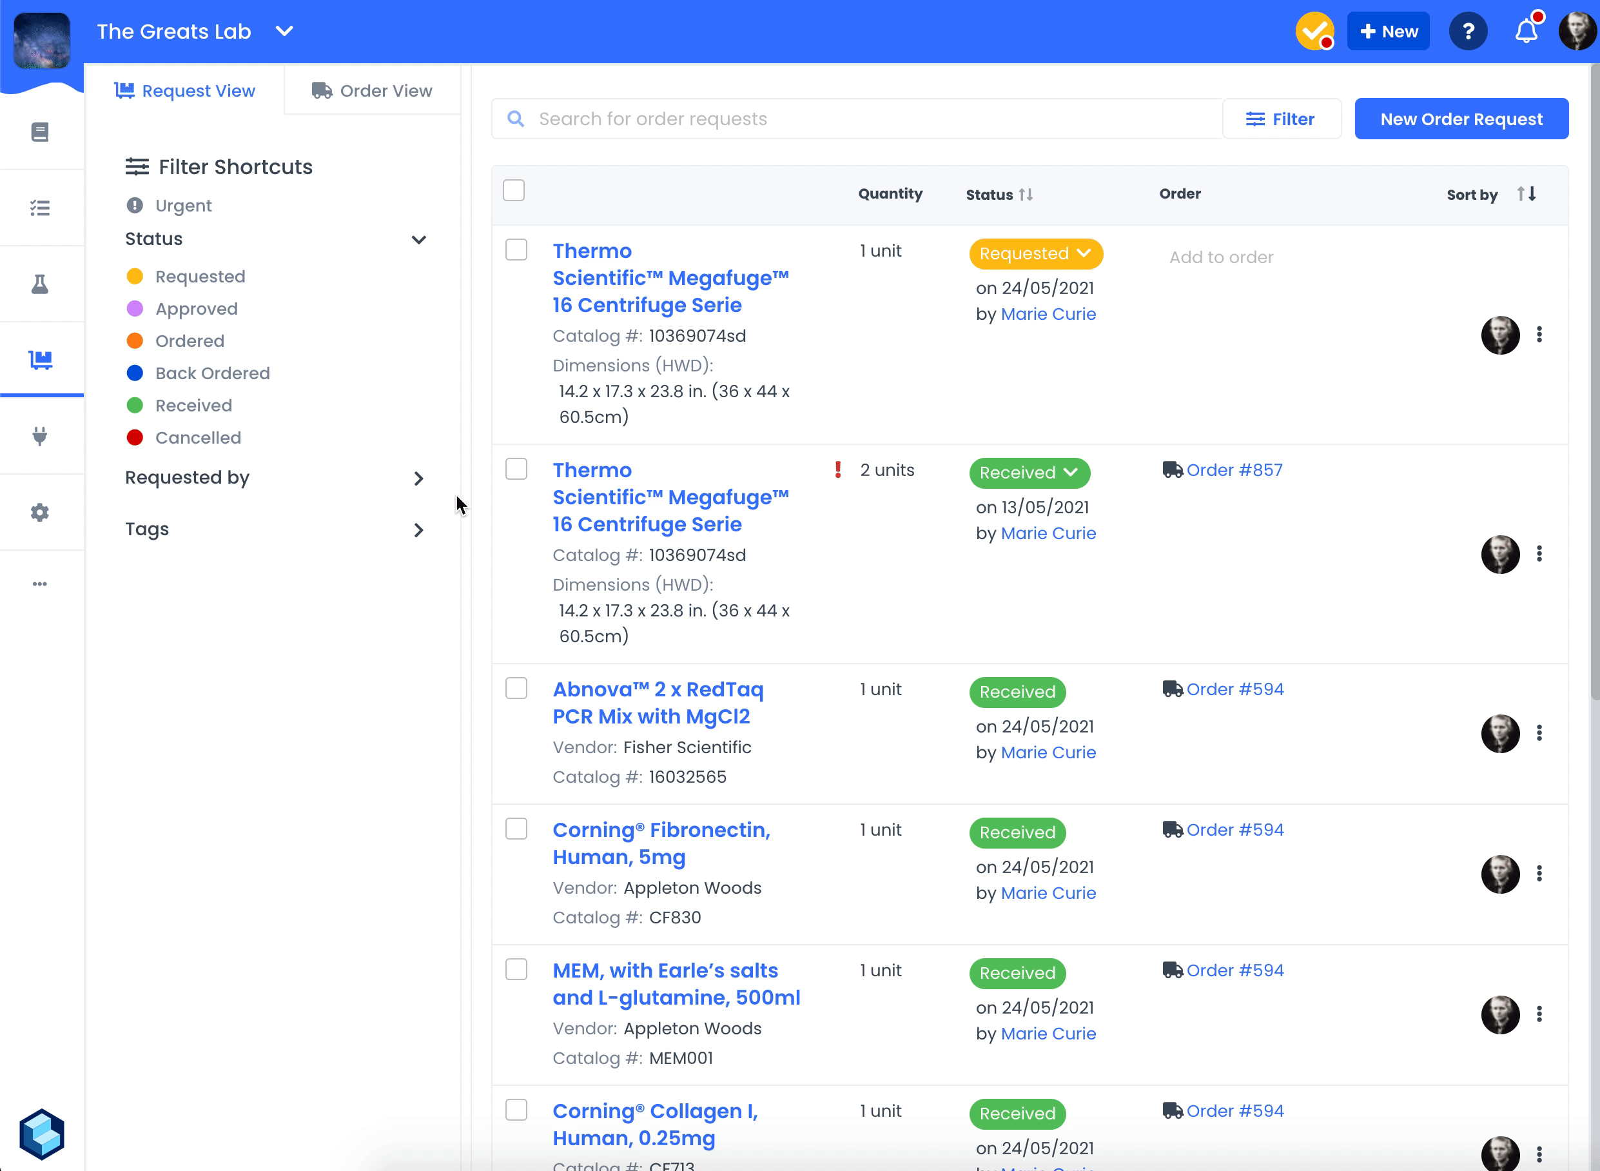Open the plug integrations sidebar icon
1600x1171 pixels.
tap(40, 435)
